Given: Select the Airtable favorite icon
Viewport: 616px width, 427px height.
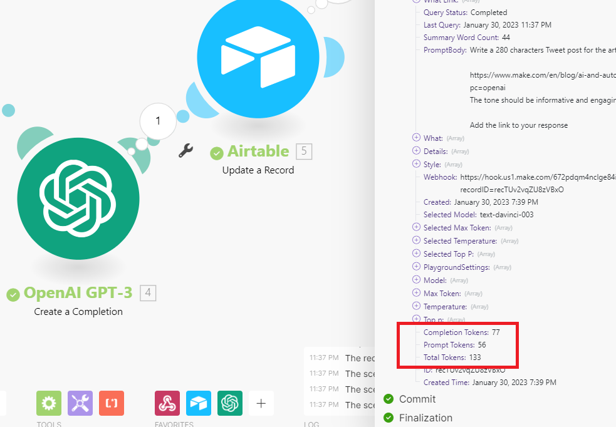Looking at the screenshot, I should coord(199,403).
